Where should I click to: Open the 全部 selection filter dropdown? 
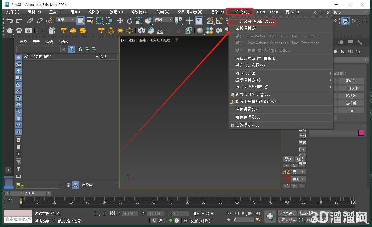pyautogui.click(x=66, y=20)
